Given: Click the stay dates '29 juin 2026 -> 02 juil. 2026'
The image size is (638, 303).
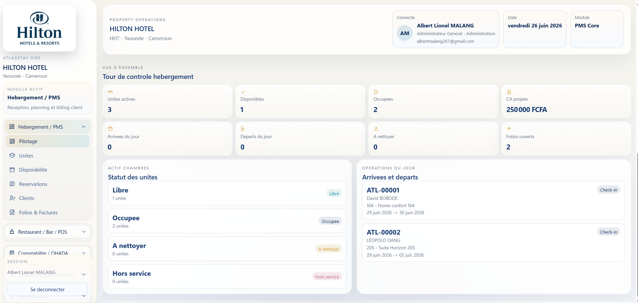Looking at the screenshot, I should (x=395, y=255).
